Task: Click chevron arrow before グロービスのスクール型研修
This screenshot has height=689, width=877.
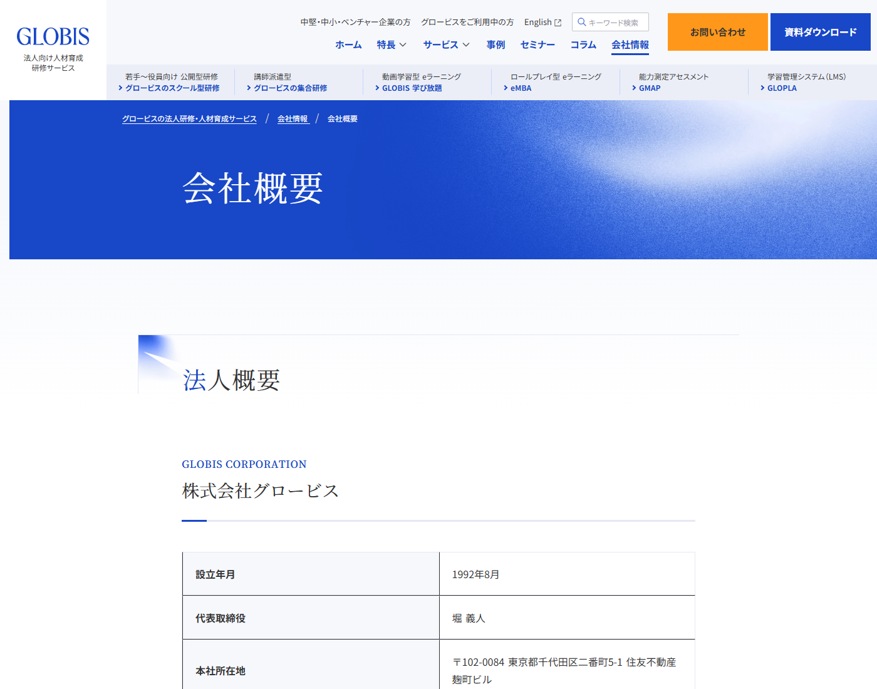Action: tap(120, 88)
